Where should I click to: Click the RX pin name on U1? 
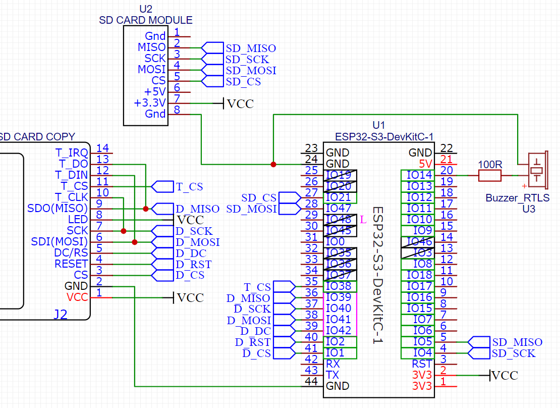point(333,364)
